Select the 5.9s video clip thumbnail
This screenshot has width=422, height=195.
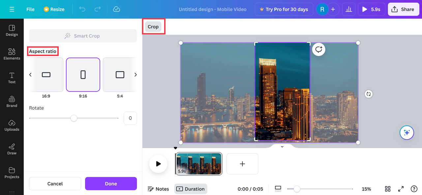pyautogui.click(x=199, y=163)
